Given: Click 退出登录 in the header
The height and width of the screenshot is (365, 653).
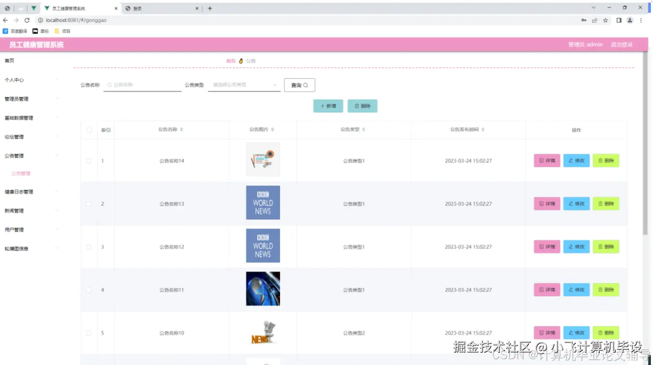Looking at the screenshot, I should [622, 45].
